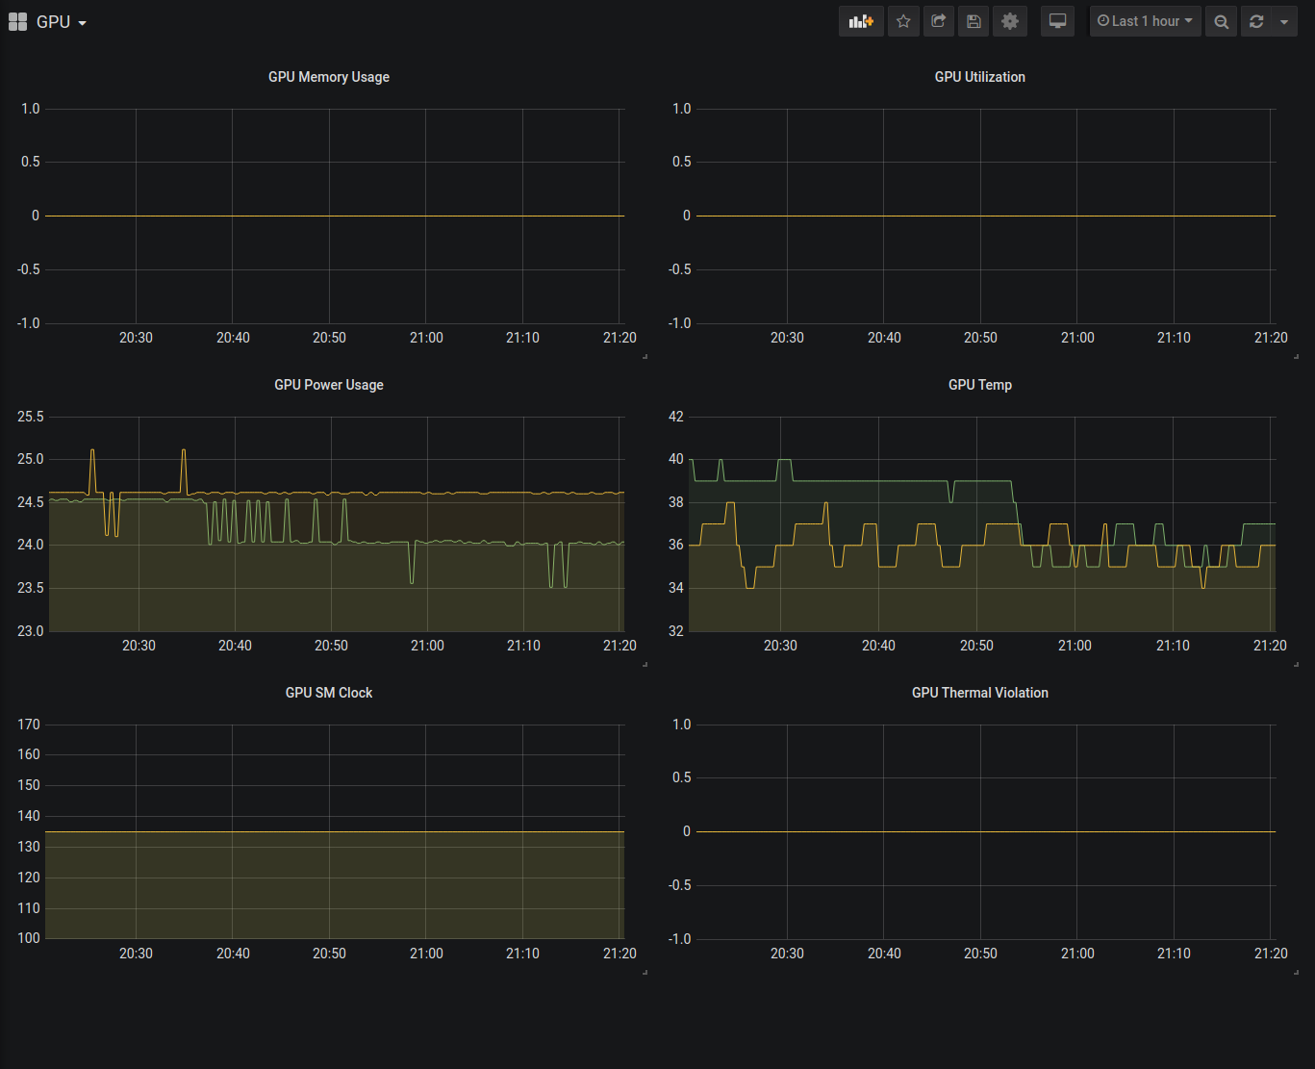Open dashboard settings gear

(1009, 21)
